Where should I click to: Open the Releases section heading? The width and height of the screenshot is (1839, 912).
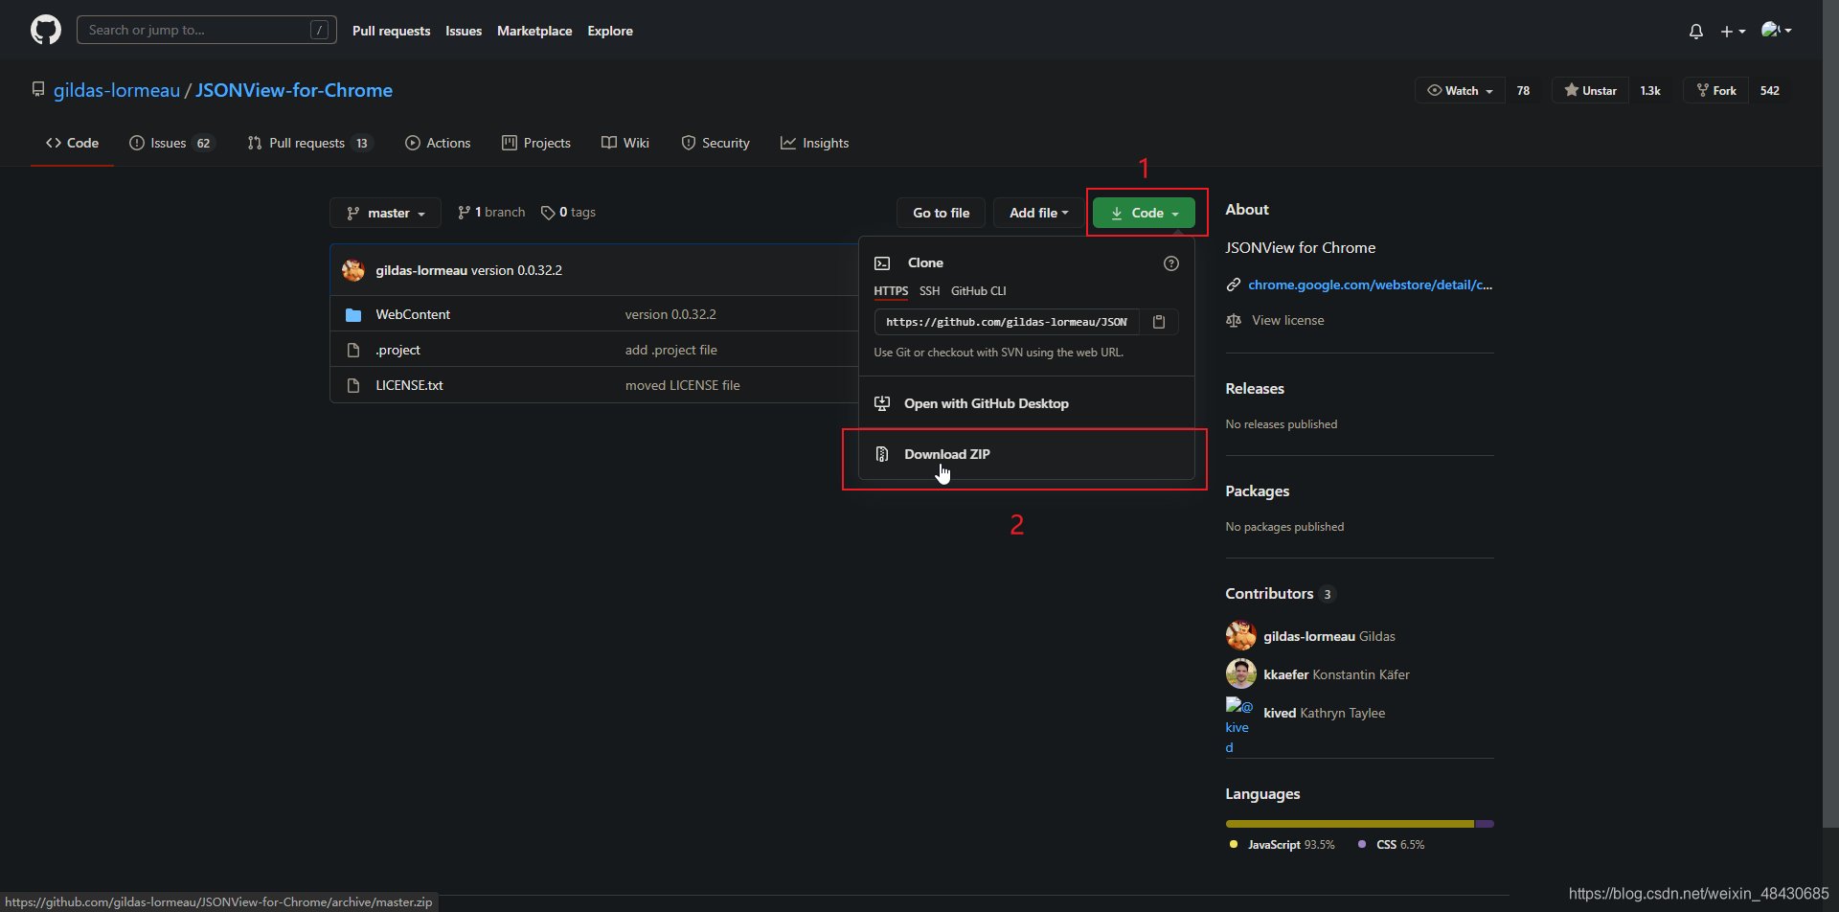click(1255, 388)
